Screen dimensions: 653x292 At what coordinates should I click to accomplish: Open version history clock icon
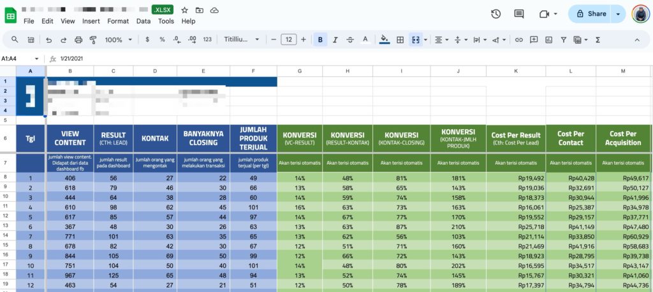click(495, 13)
